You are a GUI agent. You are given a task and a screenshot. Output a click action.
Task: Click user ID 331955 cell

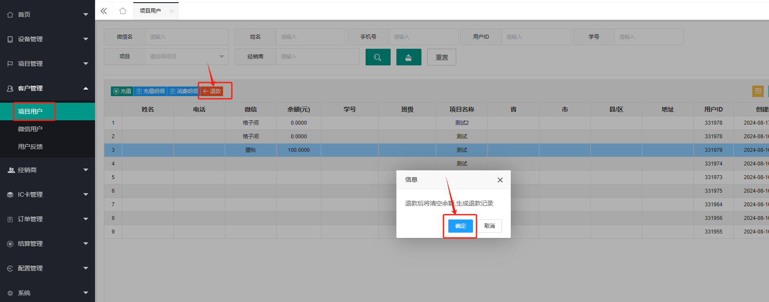[714, 232]
